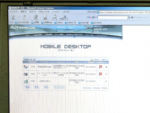Click 新製品販促会議 title cell
This screenshot has height=113, width=150.
[x=45, y=67]
